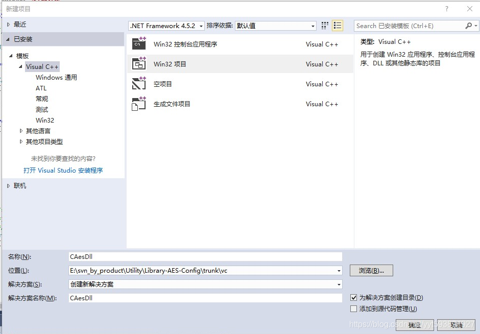This screenshot has width=480, height=334.
Task: Choose 生成文件项目 template row
Action: coord(240,104)
